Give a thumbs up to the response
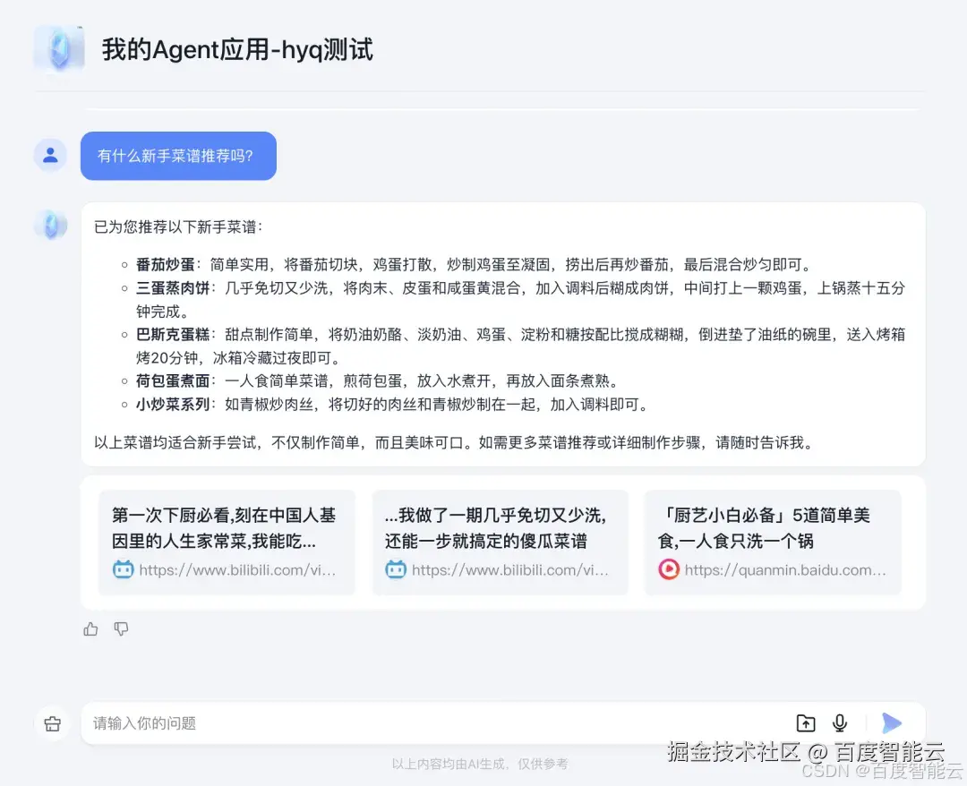This screenshot has width=967, height=786. [x=90, y=629]
